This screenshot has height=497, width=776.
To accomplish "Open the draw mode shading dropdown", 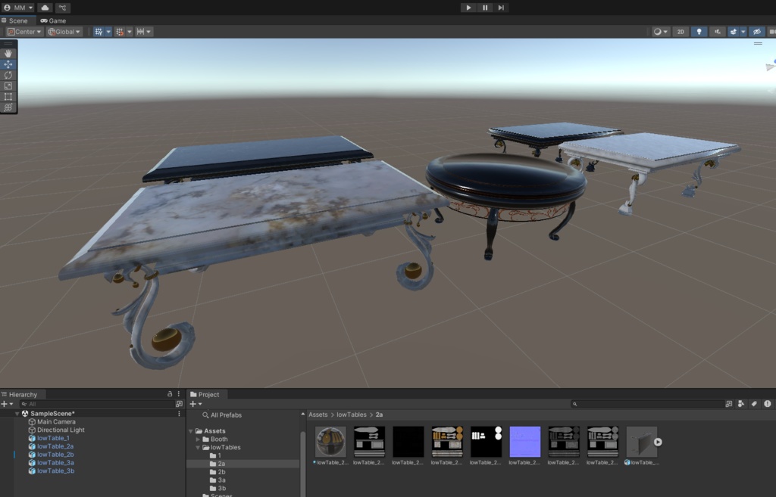I will point(660,32).
